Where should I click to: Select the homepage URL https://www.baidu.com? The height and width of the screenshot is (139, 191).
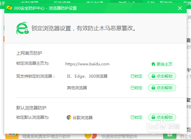87,64
